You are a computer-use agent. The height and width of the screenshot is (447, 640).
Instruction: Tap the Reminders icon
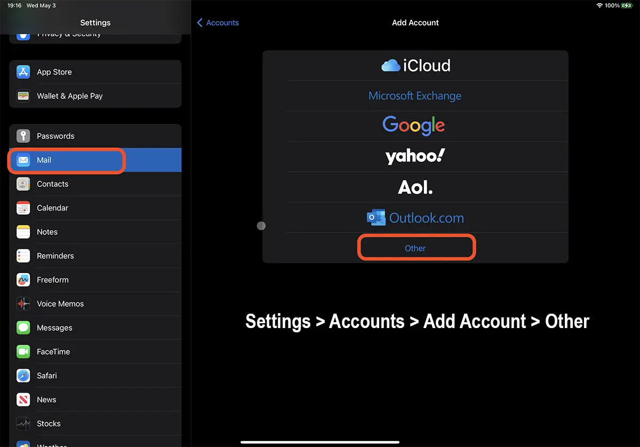pyautogui.click(x=23, y=256)
